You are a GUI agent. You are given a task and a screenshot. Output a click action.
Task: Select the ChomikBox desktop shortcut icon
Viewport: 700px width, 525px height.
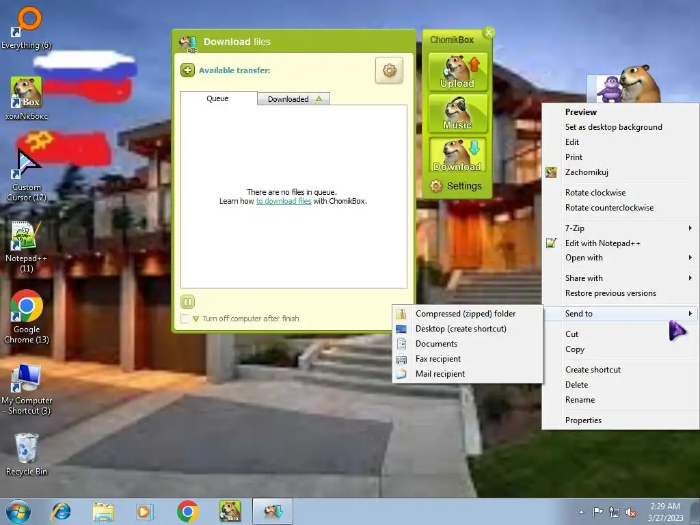click(x=27, y=98)
